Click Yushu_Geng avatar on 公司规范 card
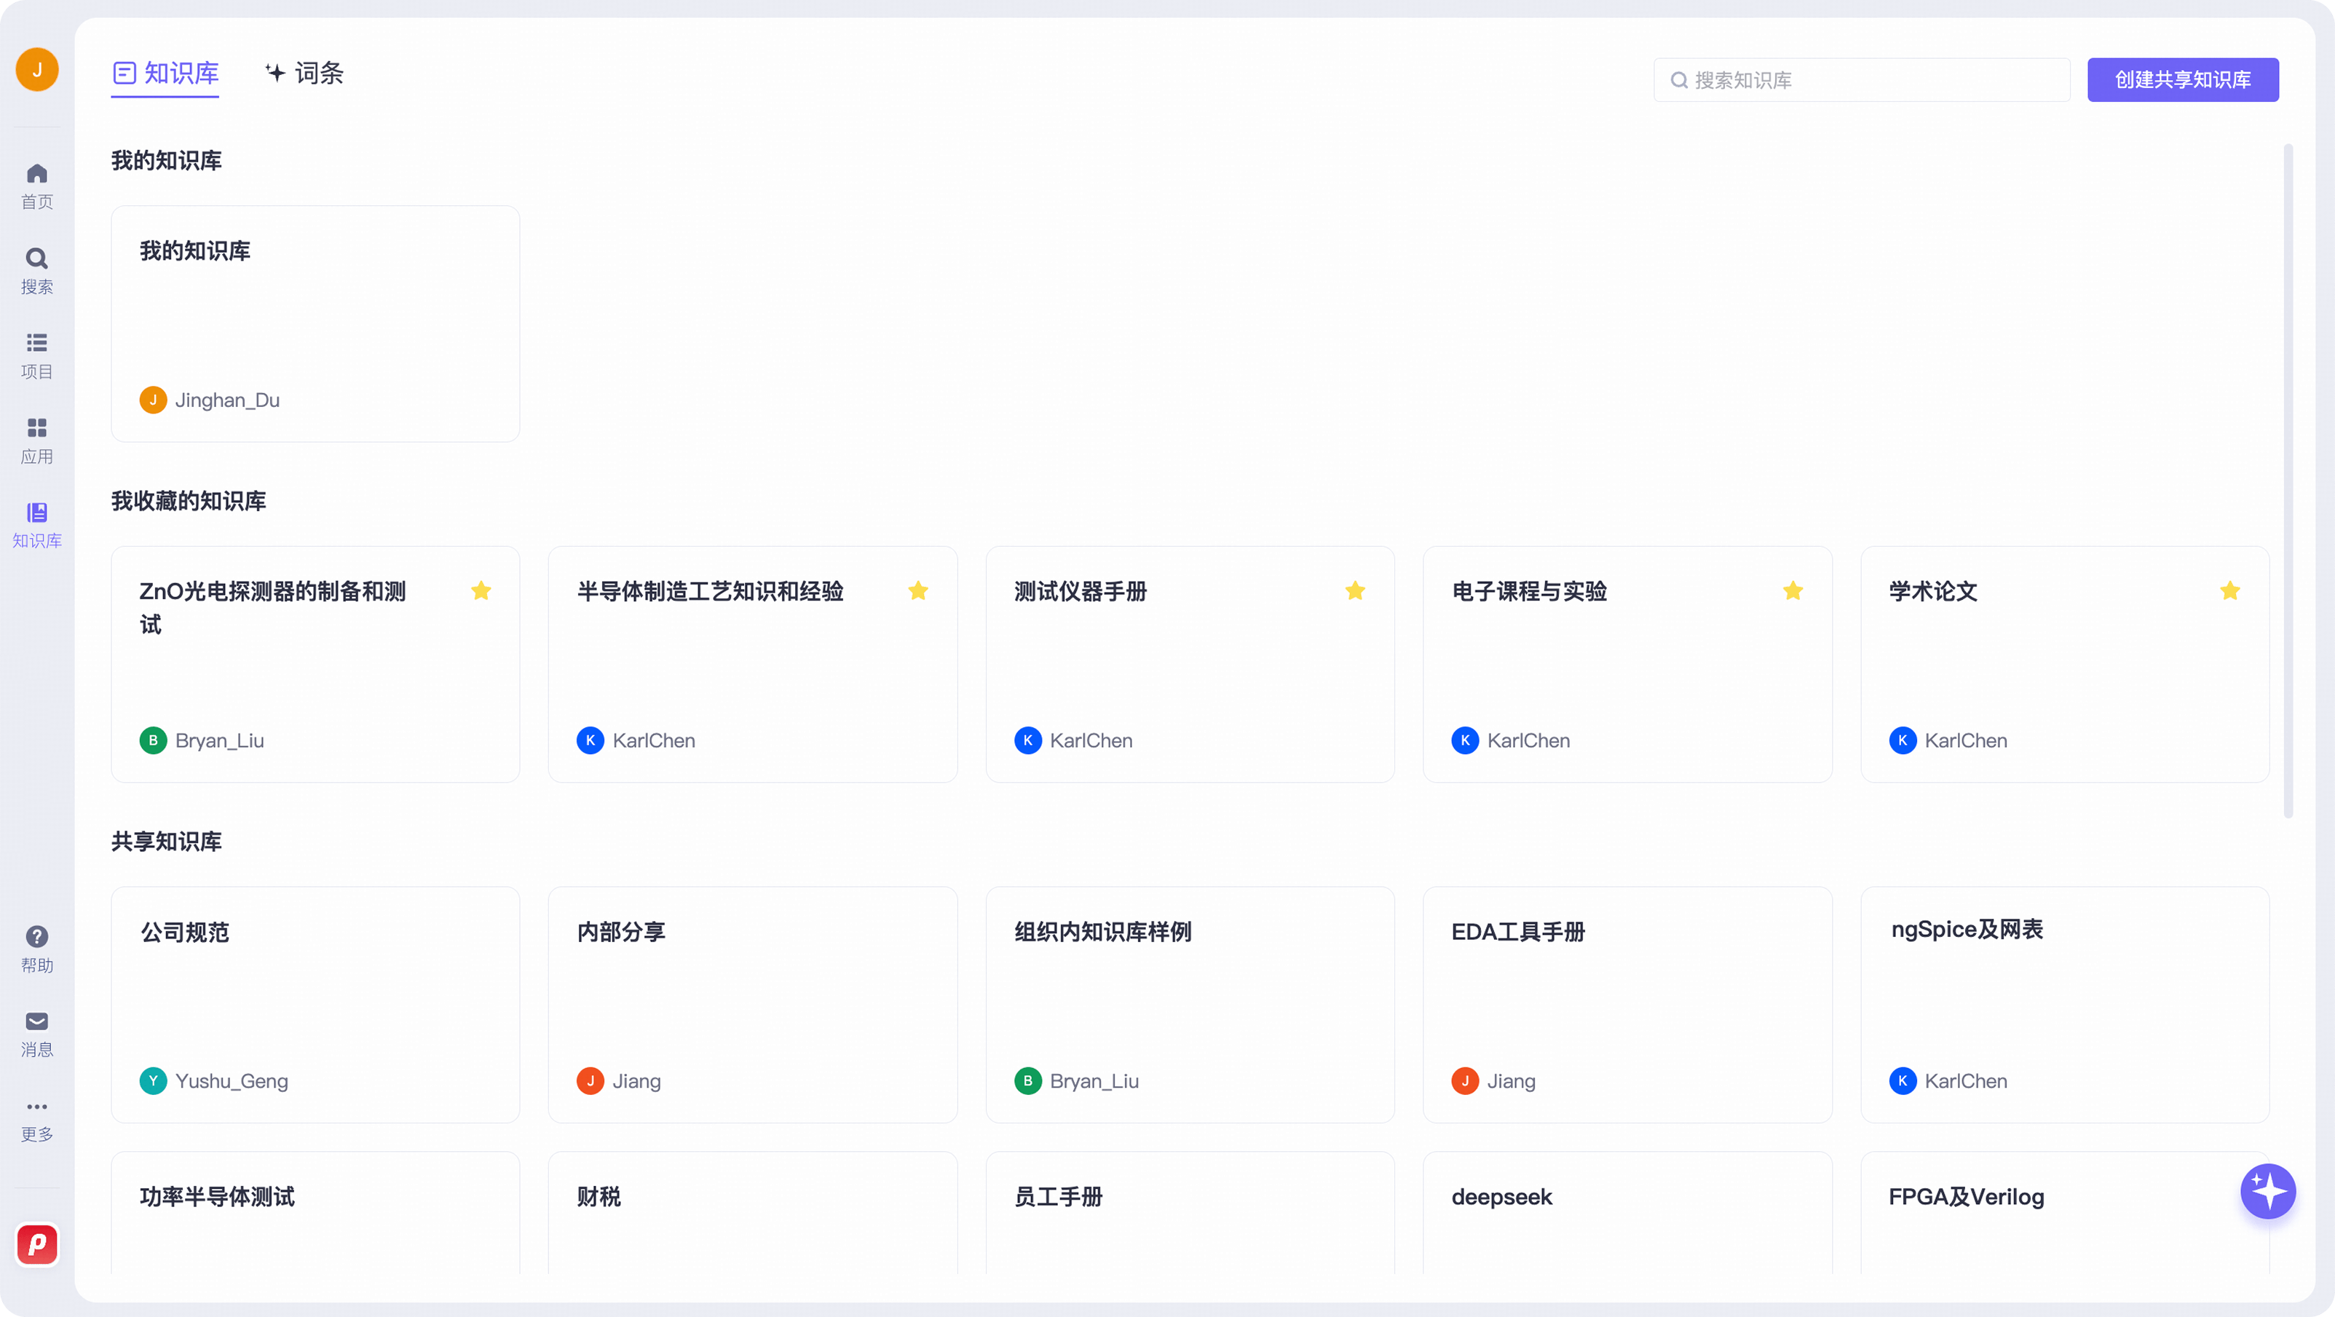The width and height of the screenshot is (2335, 1317). (153, 1081)
